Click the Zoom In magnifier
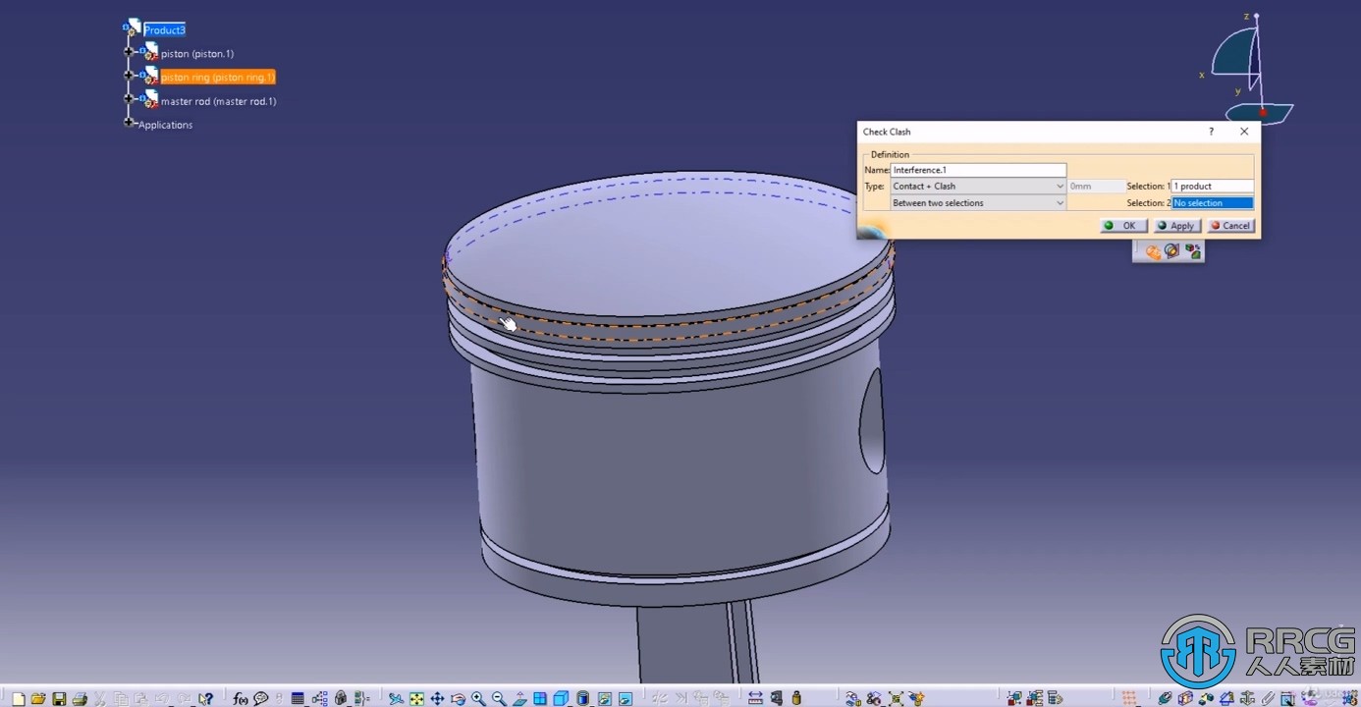This screenshot has height=707, width=1361. tap(478, 699)
